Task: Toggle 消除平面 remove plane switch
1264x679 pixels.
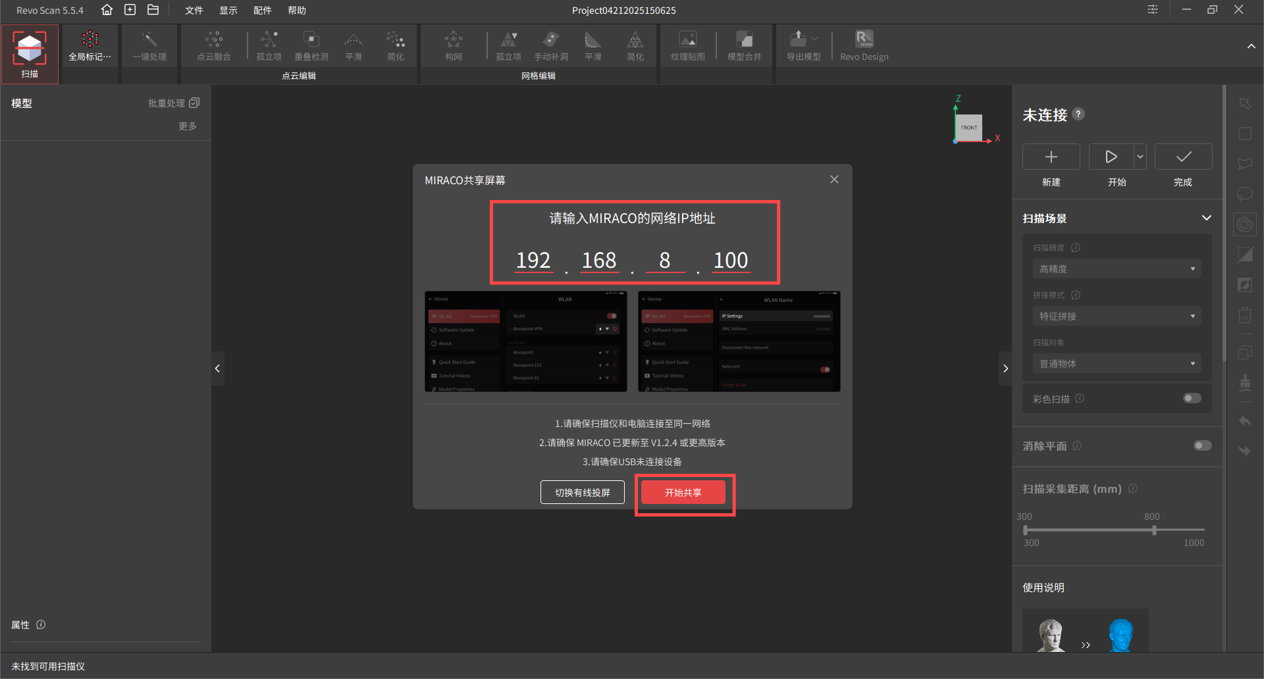Action: (x=1203, y=445)
